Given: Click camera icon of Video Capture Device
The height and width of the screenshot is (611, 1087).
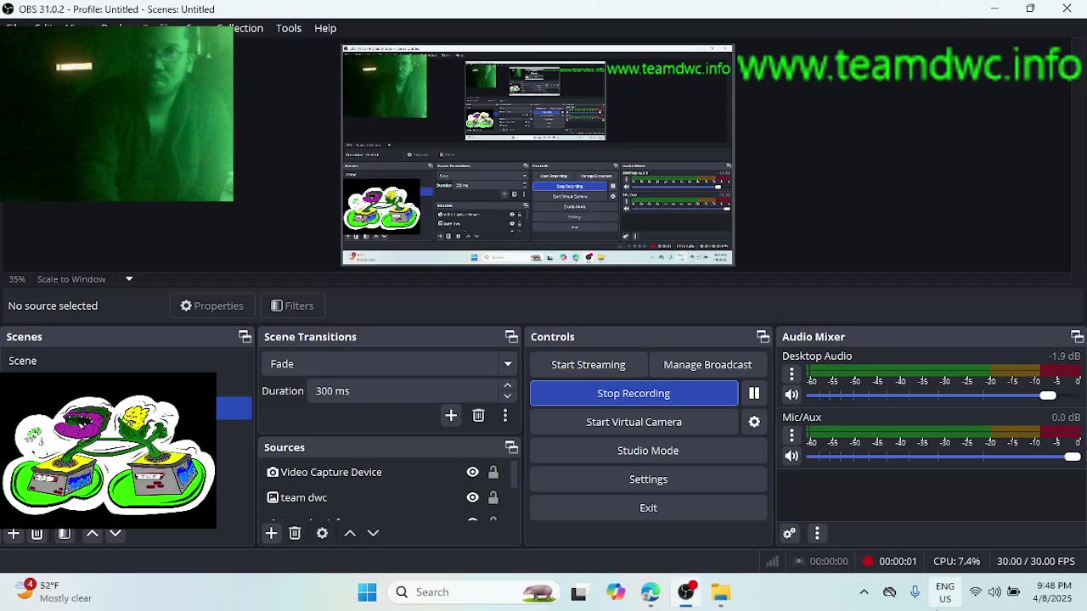Looking at the screenshot, I should [x=273, y=472].
